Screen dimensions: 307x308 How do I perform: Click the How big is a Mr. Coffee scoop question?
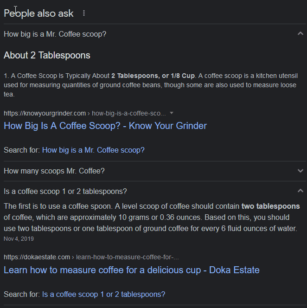click(55, 34)
